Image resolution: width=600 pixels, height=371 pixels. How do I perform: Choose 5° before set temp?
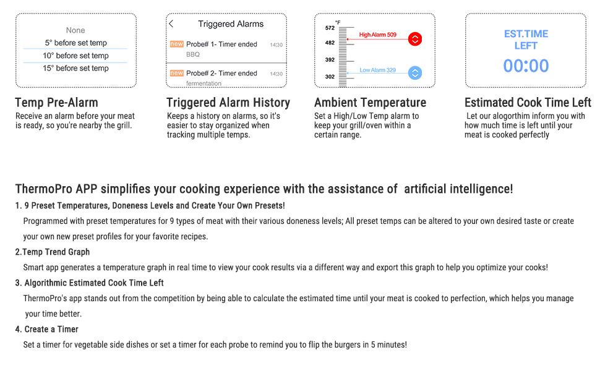75,43
